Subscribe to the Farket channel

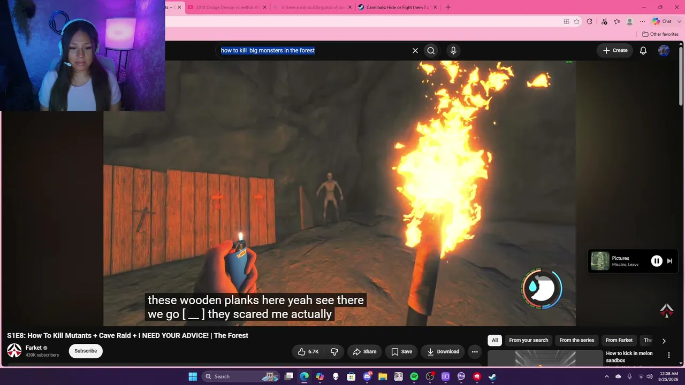coord(86,351)
